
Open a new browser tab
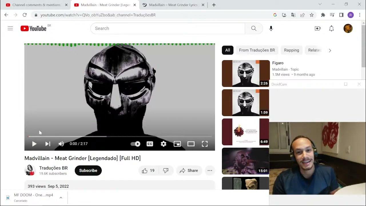pos(214,5)
